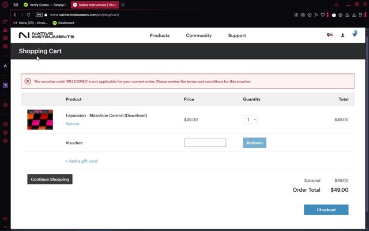Open Settings gear icon in the sidebar
Screen dimensions: 369x231
click(x=5, y=141)
